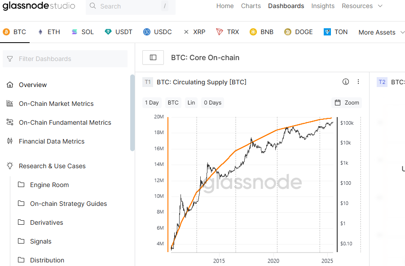Open the On-chain Strategy Guides folder

pyautogui.click(x=68, y=204)
